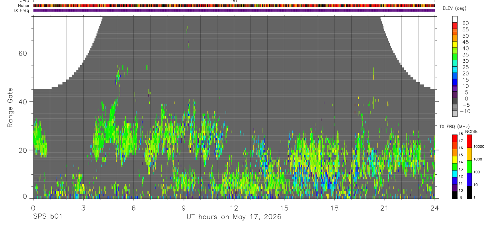Select the light gray bottom ELEV swatch
Image resolution: width=489 pixels, height=225 pixels.
[x=455, y=113]
